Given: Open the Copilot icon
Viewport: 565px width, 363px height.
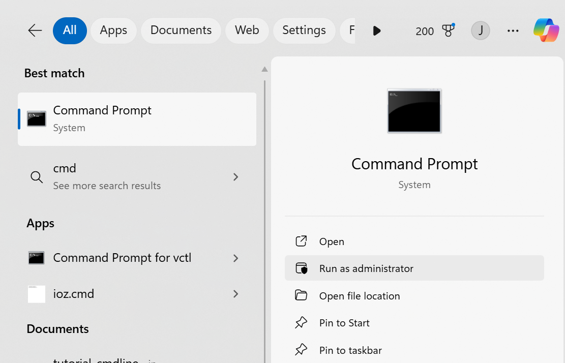Looking at the screenshot, I should pos(546,31).
